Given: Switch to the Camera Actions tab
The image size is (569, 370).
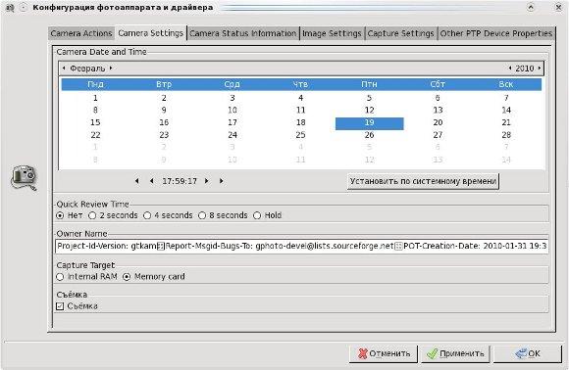Looking at the screenshot, I should (81, 33).
